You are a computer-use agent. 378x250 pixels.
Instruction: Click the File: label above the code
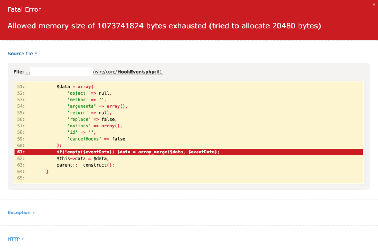(x=19, y=72)
